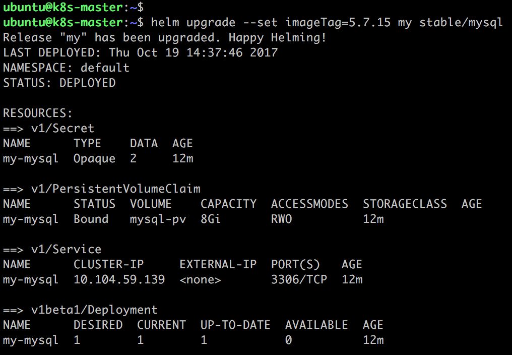Screen dimensions: 512x355
Task: Select the cluster IP 10.104.59.139
Action: click(x=119, y=279)
